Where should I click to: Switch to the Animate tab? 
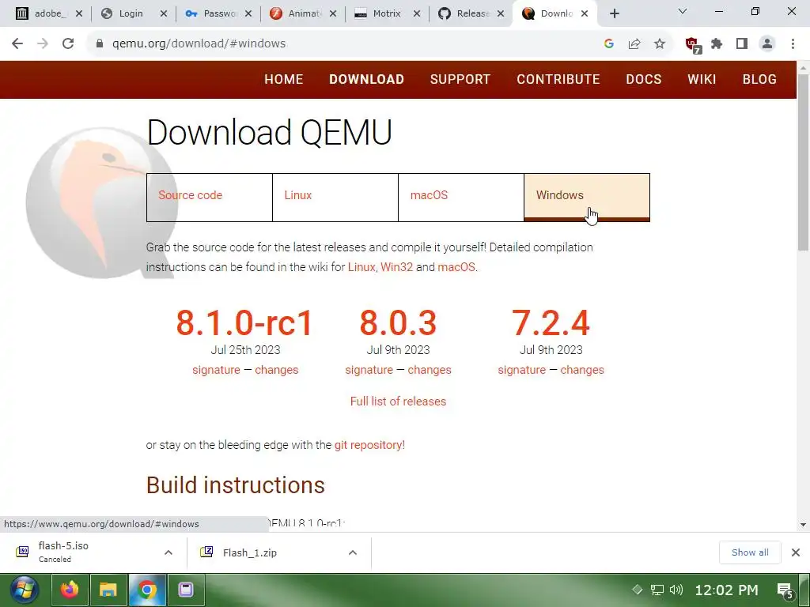coord(301,13)
